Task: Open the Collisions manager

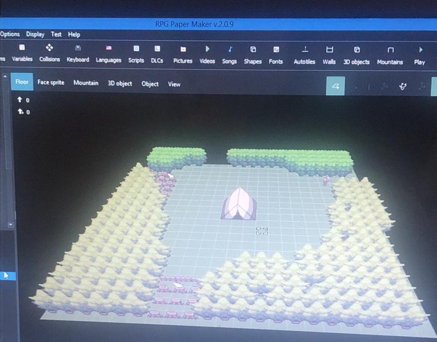Action: (50, 53)
